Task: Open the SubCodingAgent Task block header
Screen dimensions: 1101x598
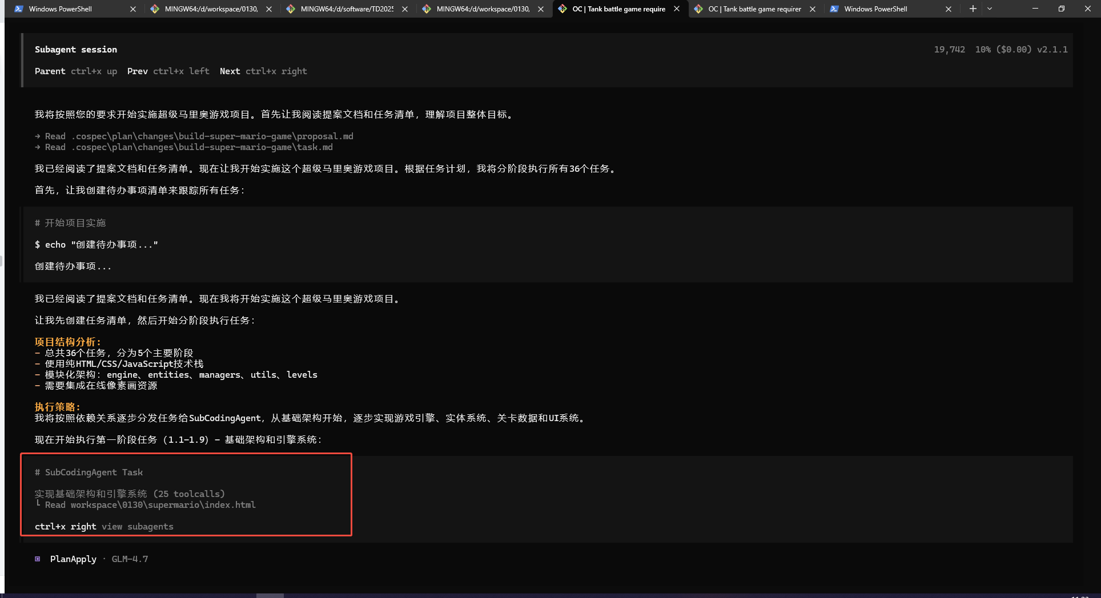Action: tap(89, 472)
